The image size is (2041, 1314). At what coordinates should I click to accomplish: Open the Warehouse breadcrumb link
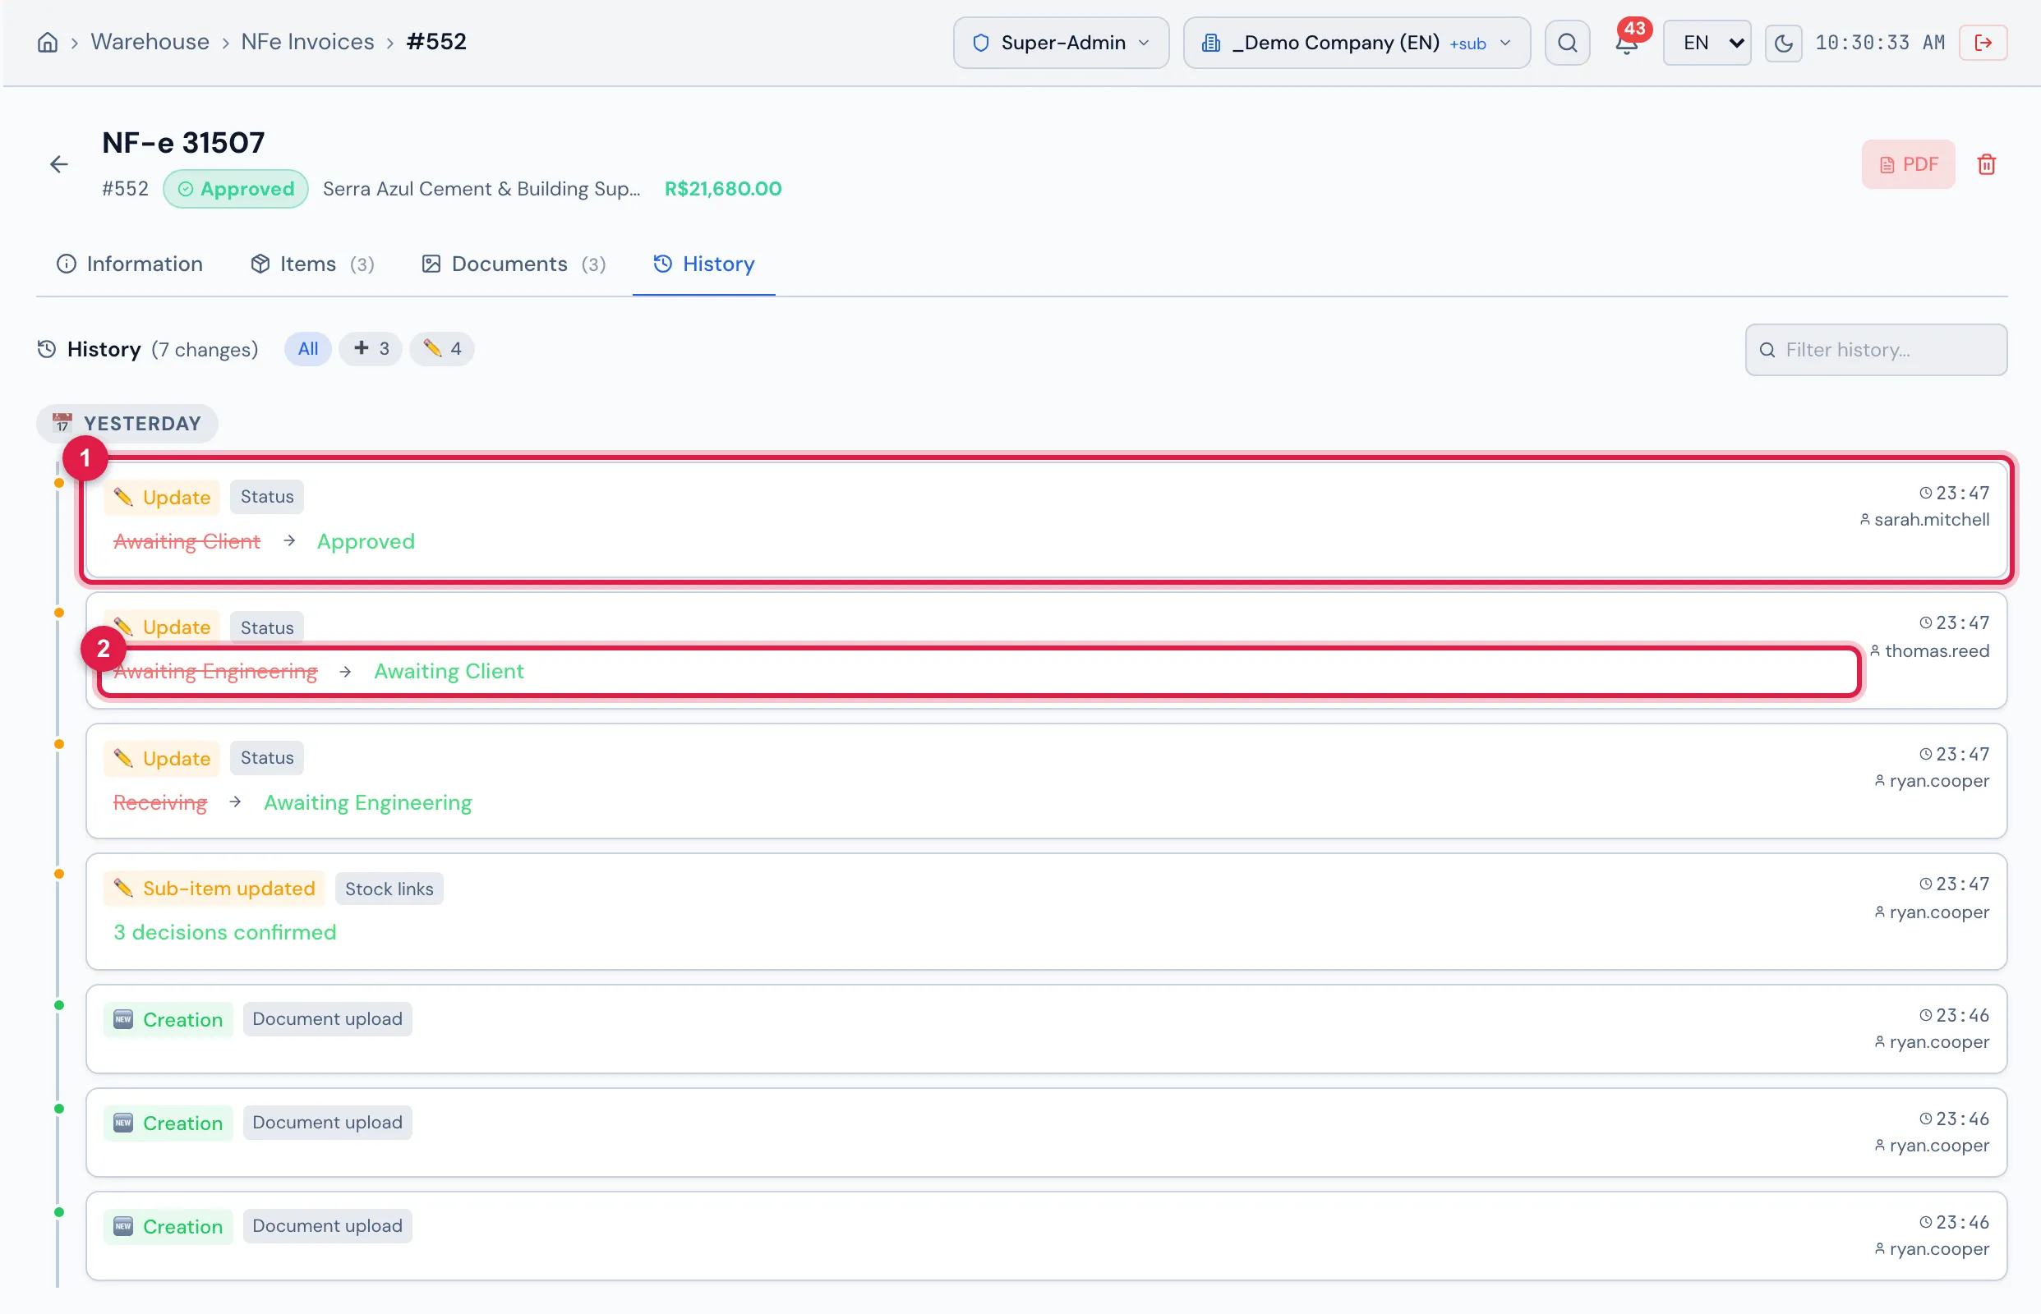150,42
